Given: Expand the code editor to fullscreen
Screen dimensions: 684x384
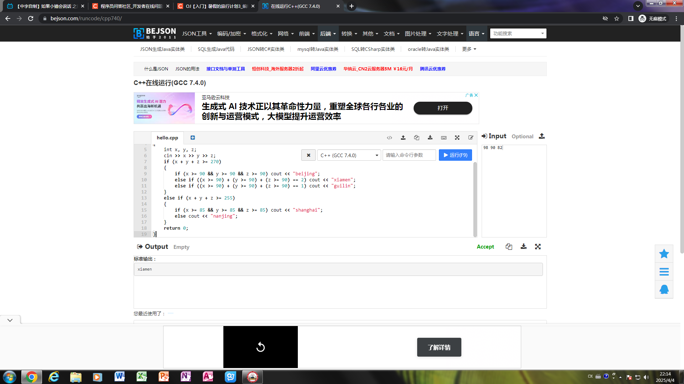Looking at the screenshot, I should pyautogui.click(x=457, y=138).
